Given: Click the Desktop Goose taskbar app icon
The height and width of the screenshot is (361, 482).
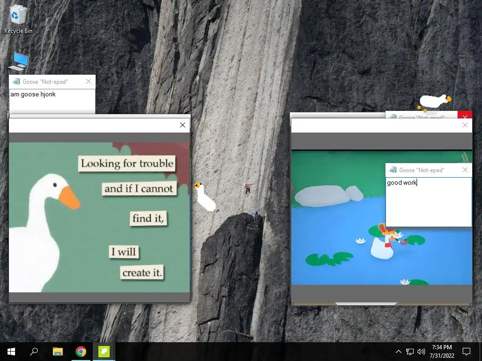Looking at the screenshot, I should pyautogui.click(x=104, y=352).
